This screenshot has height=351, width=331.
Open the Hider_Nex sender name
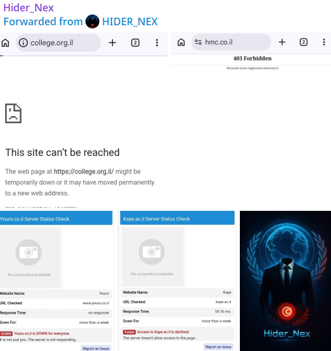tap(28, 8)
